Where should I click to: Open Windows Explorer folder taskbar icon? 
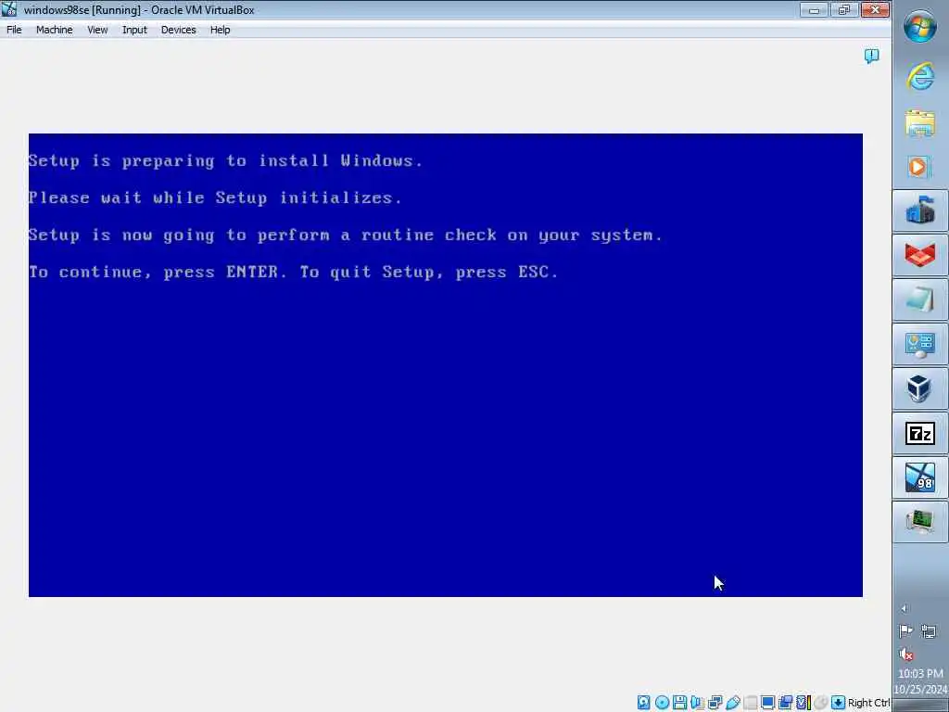[920, 123]
